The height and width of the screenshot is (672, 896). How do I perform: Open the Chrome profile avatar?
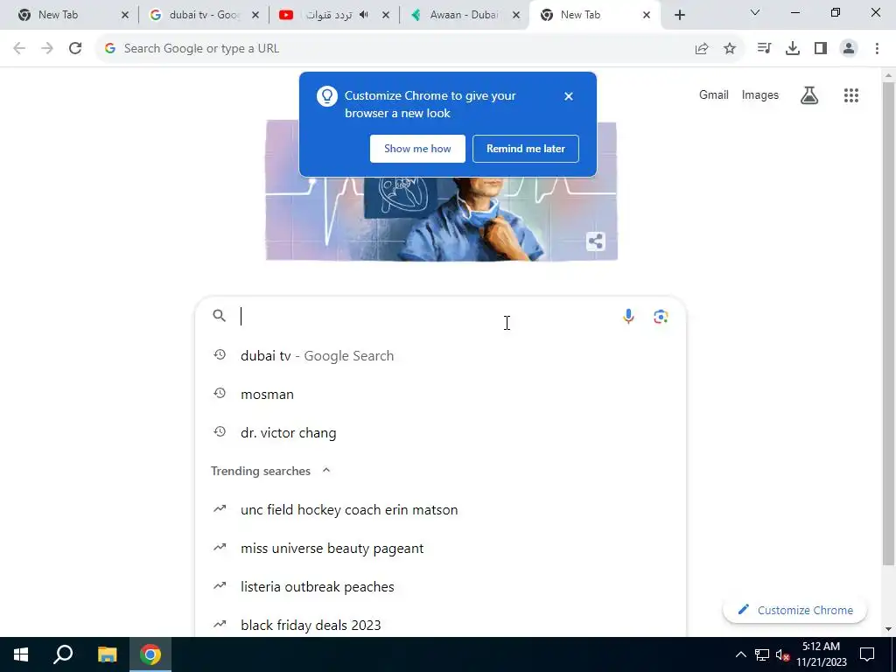(x=849, y=49)
